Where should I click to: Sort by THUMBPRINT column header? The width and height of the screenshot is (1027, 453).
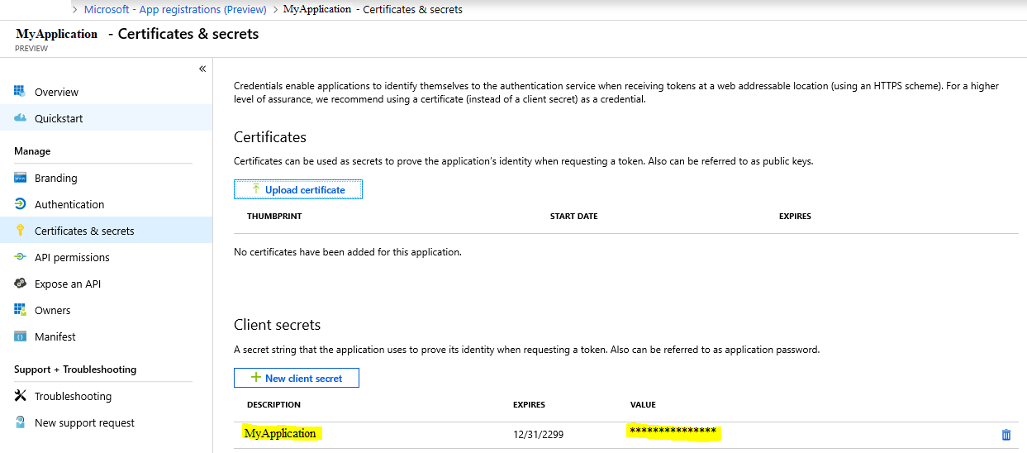click(274, 216)
